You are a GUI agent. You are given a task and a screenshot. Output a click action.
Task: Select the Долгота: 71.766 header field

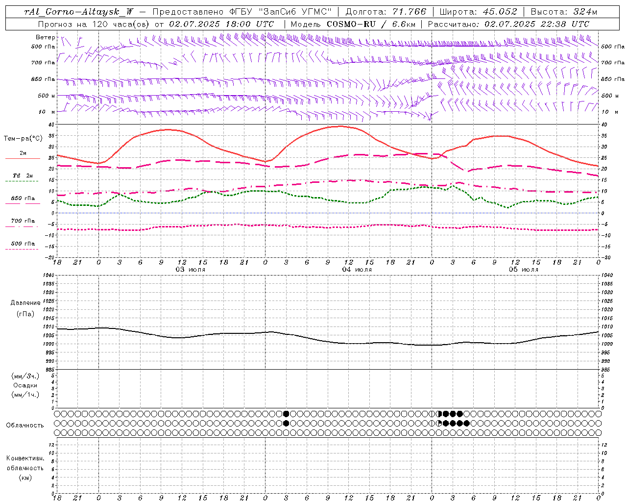coord(386,12)
